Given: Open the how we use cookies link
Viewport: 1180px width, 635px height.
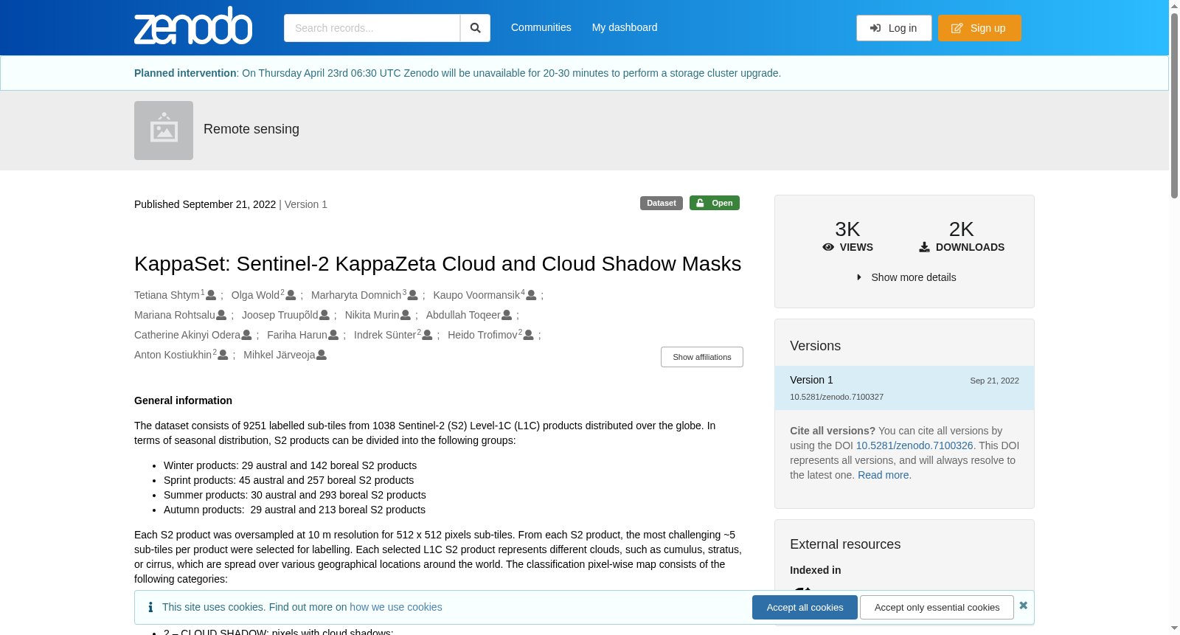Looking at the screenshot, I should pyautogui.click(x=396, y=607).
